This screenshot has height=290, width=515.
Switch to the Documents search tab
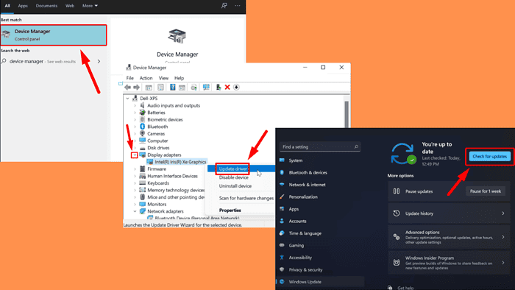[x=46, y=6]
